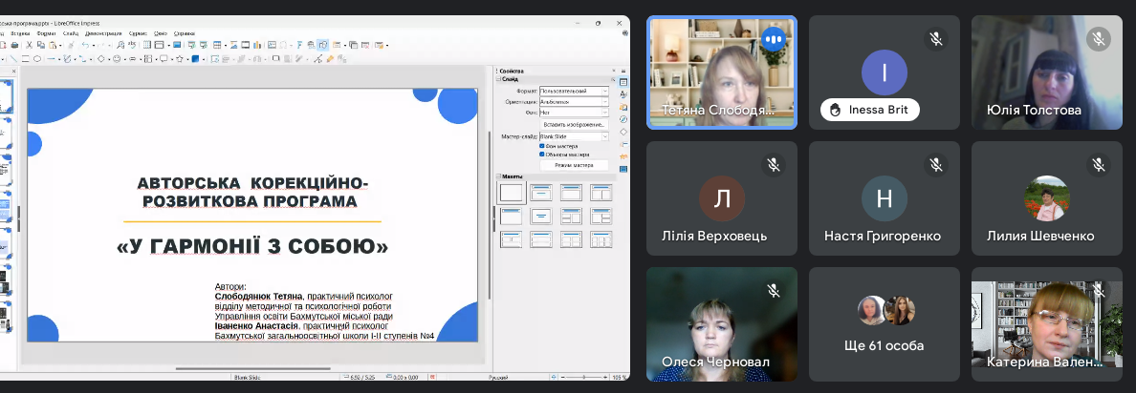Click Настя Григоренко participant name
Screen dimensions: 1136x393
pyautogui.click(x=883, y=237)
